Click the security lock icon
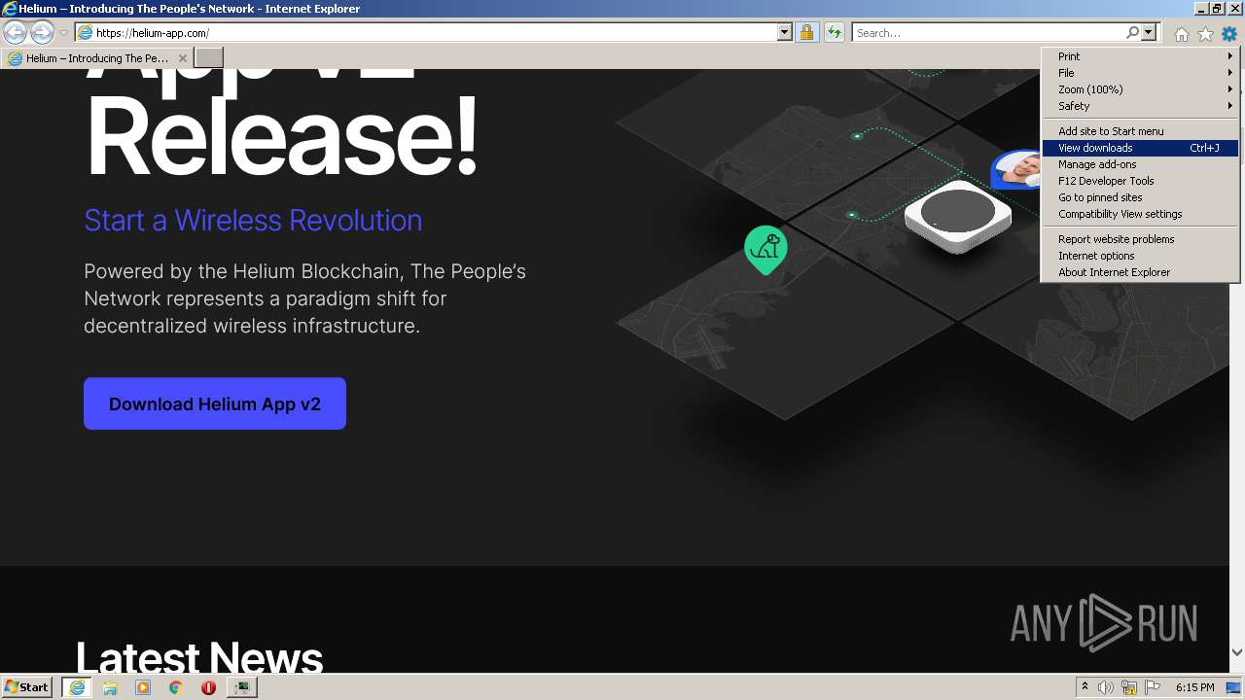Screen dimensions: 1245x700 (x=806, y=33)
